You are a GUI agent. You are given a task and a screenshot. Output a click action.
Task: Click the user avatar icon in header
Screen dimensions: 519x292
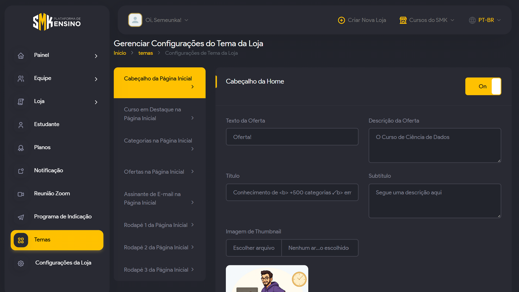pos(135,20)
